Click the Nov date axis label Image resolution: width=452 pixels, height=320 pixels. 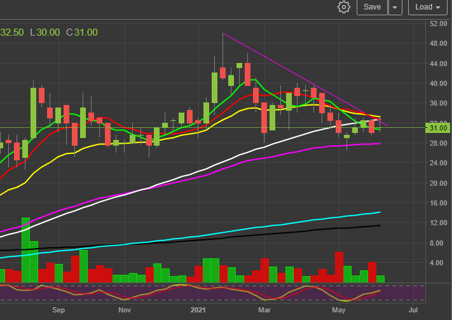tap(125, 310)
